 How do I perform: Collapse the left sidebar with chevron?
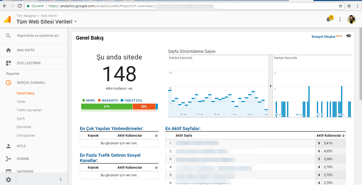click(60, 180)
